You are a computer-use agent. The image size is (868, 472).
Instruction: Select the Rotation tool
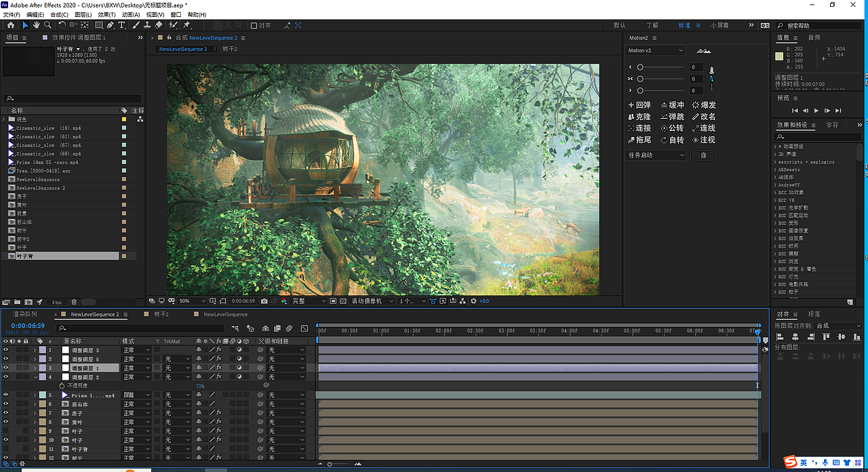[x=62, y=25]
